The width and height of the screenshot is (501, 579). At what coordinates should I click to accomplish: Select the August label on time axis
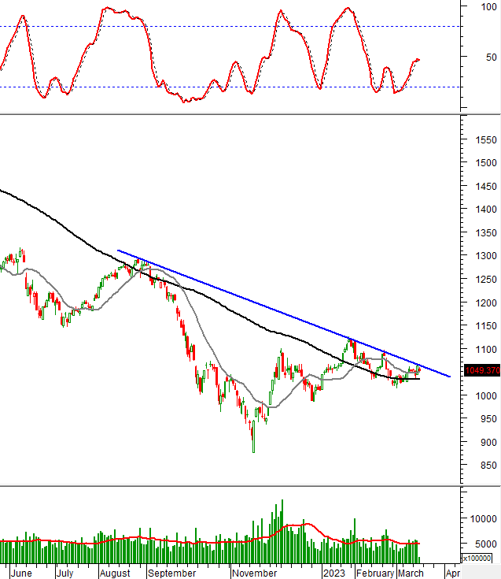115,573
